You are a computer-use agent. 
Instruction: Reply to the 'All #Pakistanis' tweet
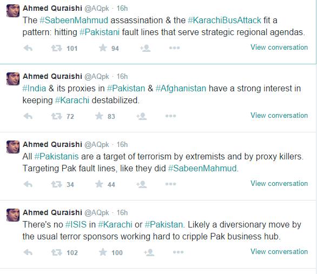[28, 184]
